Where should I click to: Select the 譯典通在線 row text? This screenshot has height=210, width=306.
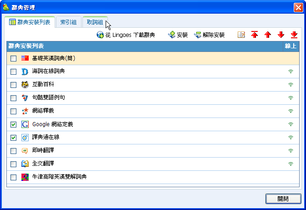[46, 137]
